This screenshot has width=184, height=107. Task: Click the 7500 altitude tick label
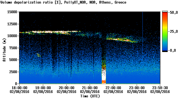[13, 48]
